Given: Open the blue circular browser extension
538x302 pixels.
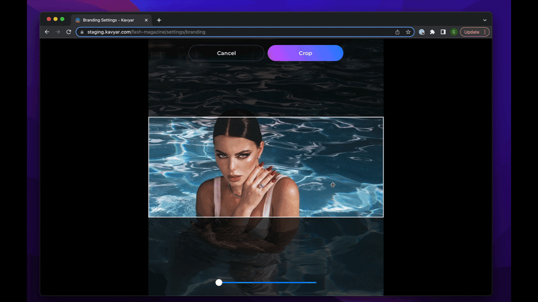Looking at the screenshot, I should click(422, 32).
